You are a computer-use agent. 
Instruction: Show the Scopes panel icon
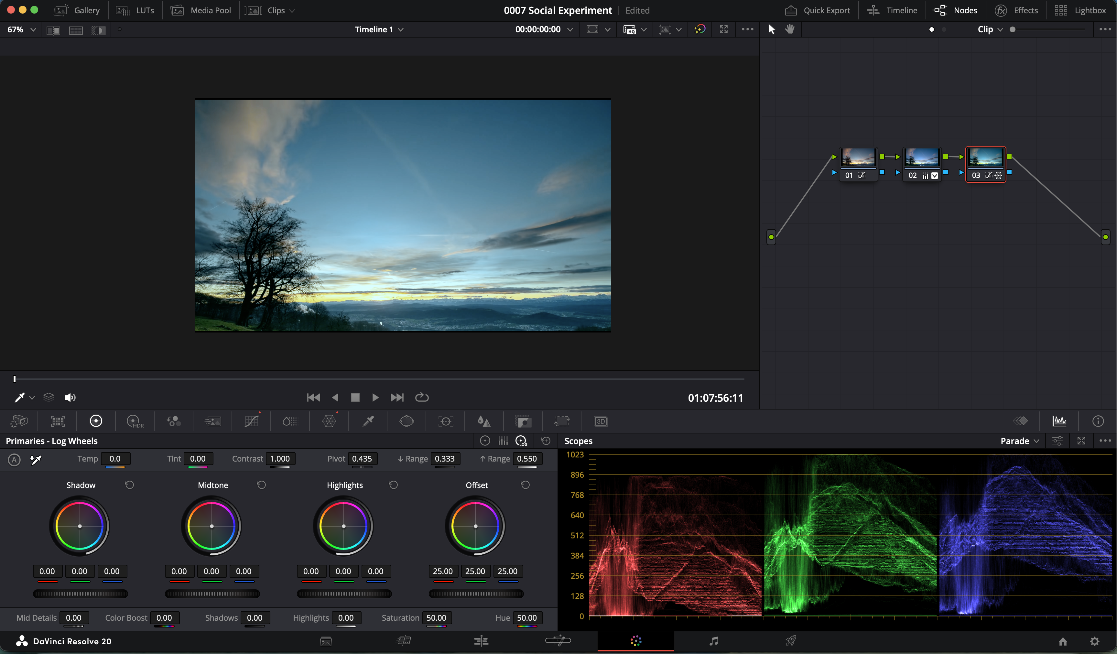[1059, 421]
